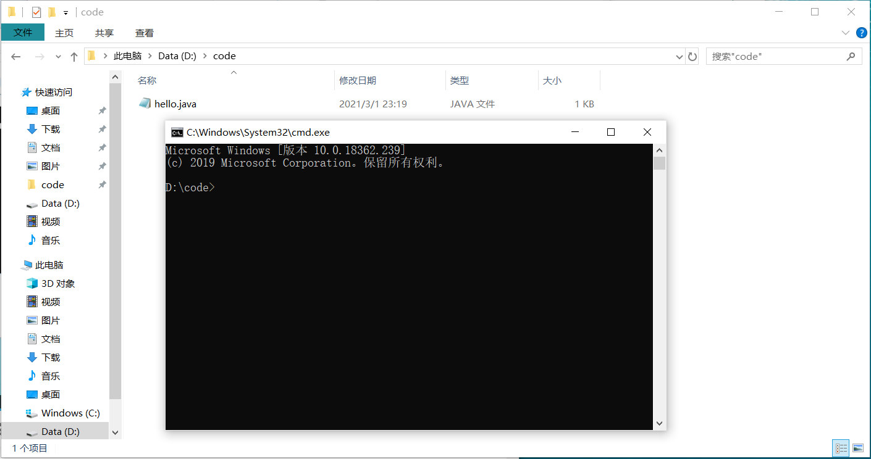871x459 pixels.
Task: Open 视频 under 此电脑
Action: coord(51,302)
